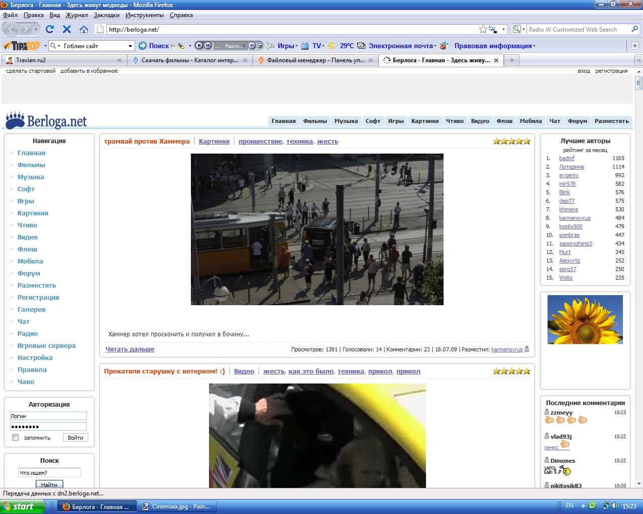Screen dimensions: 643x514
Task: Tick the 'запомнить' checkbox
Action: point(16,438)
